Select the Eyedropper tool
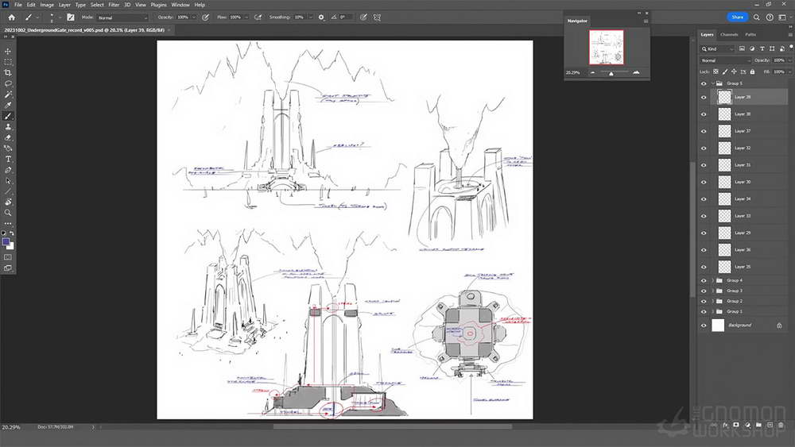The height and width of the screenshot is (447, 795). [8, 106]
